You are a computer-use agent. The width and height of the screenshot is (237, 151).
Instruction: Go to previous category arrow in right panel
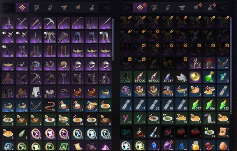coord(126,8)
